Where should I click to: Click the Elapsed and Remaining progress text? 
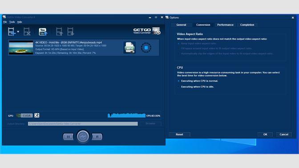(x=65, y=53)
